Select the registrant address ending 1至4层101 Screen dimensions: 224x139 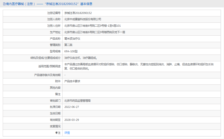pos(92,26)
